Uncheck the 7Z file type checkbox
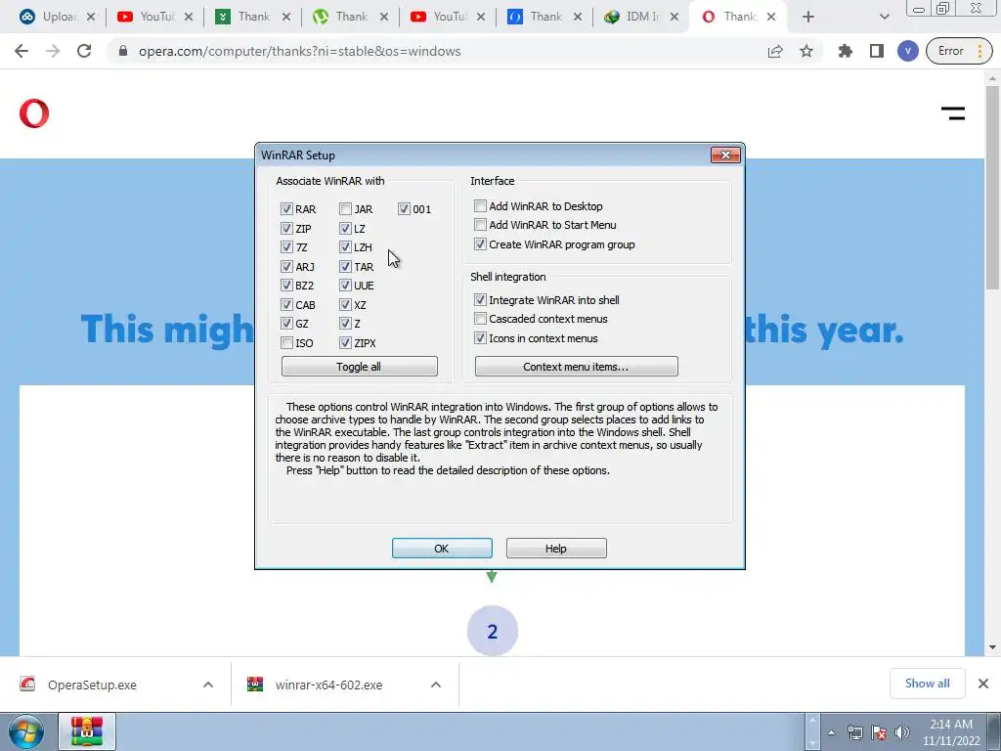 pos(286,247)
